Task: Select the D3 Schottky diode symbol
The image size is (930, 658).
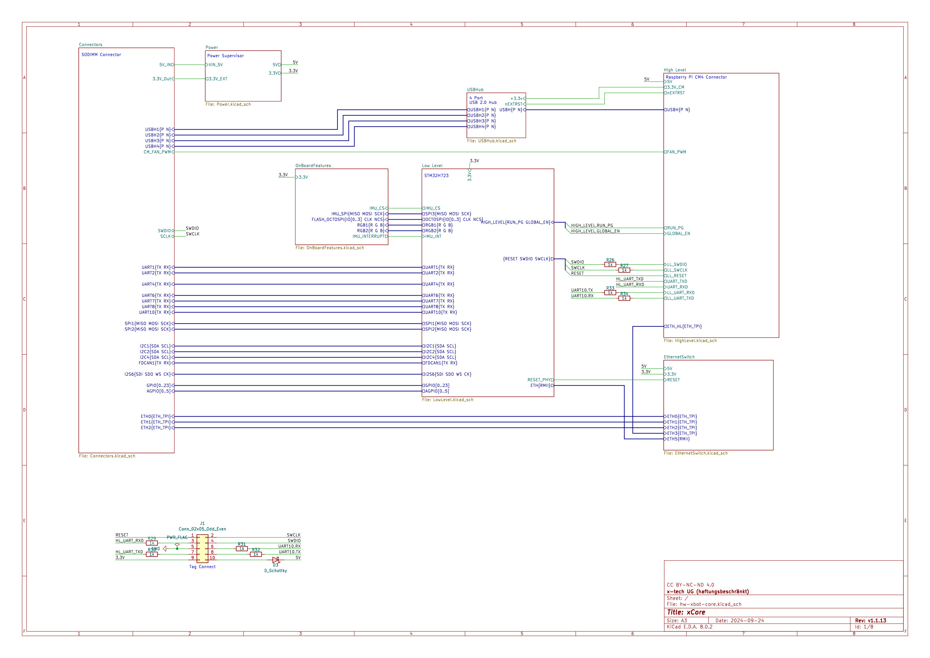Action: pyautogui.click(x=276, y=560)
